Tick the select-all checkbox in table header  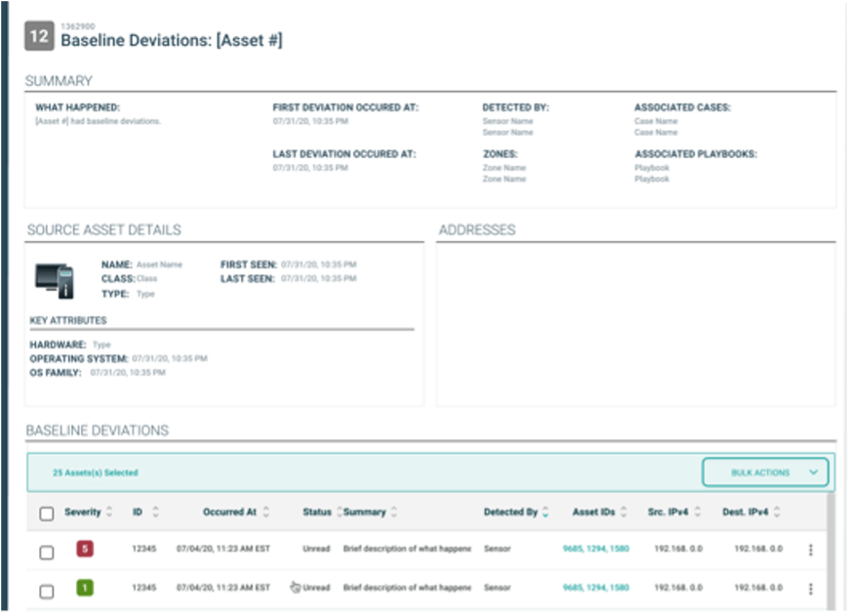coord(47,513)
